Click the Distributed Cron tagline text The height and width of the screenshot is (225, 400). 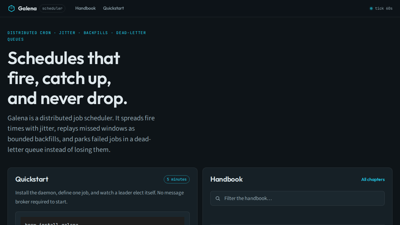pyautogui.click(x=77, y=36)
